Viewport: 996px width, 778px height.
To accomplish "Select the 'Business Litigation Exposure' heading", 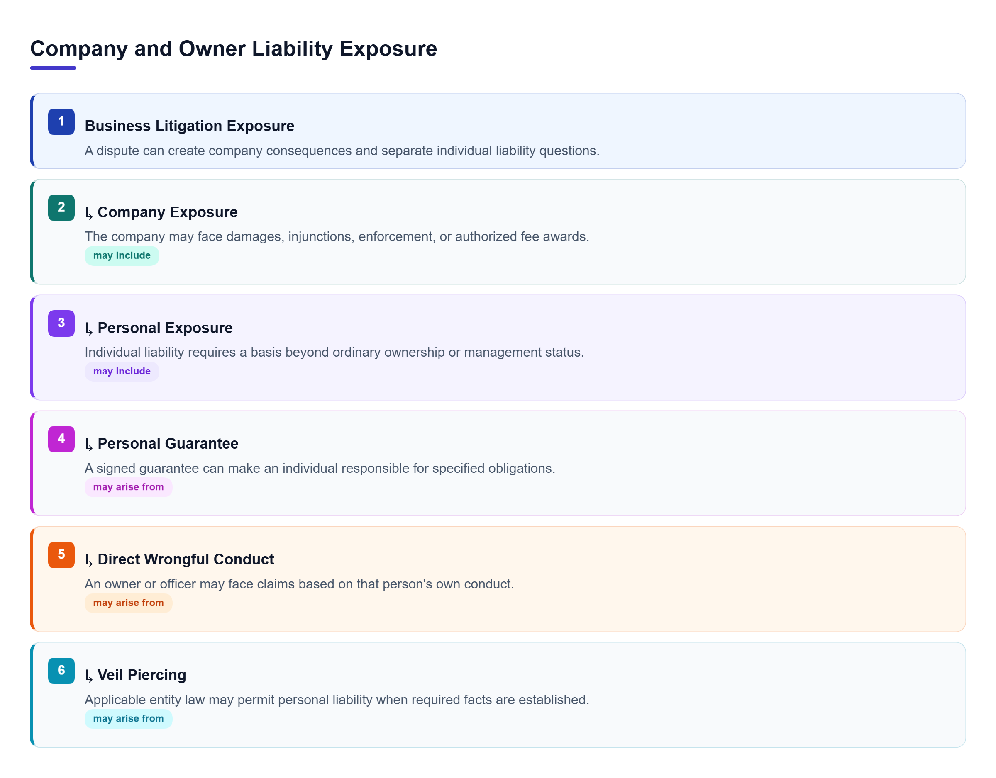I will click(190, 126).
